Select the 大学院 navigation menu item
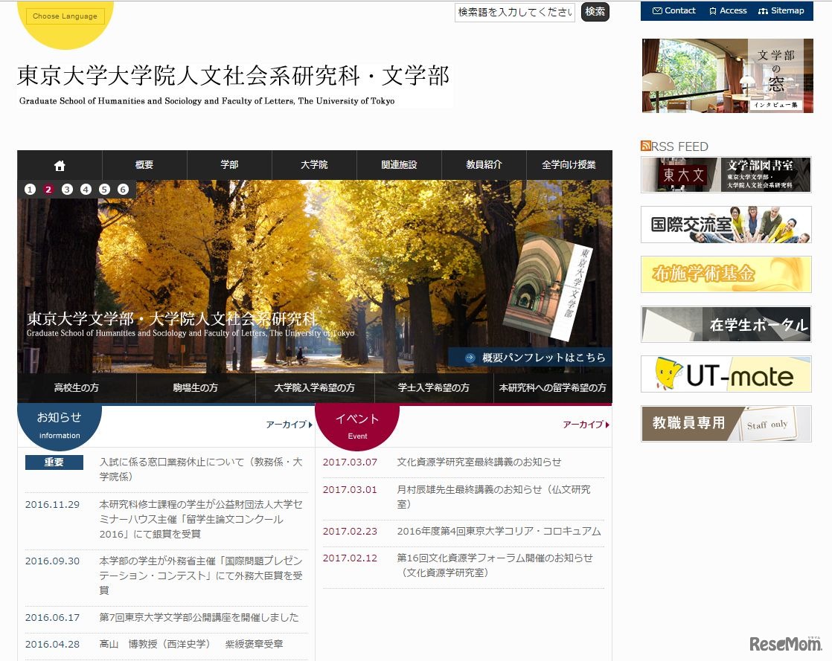This screenshot has height=661, width=832. click(x=314, y=165)
